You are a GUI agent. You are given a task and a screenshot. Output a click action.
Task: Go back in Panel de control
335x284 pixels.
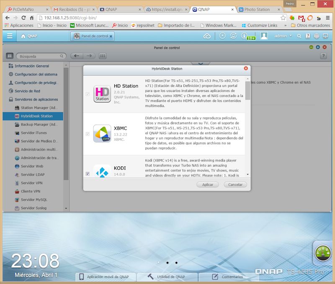click(77, 56)
